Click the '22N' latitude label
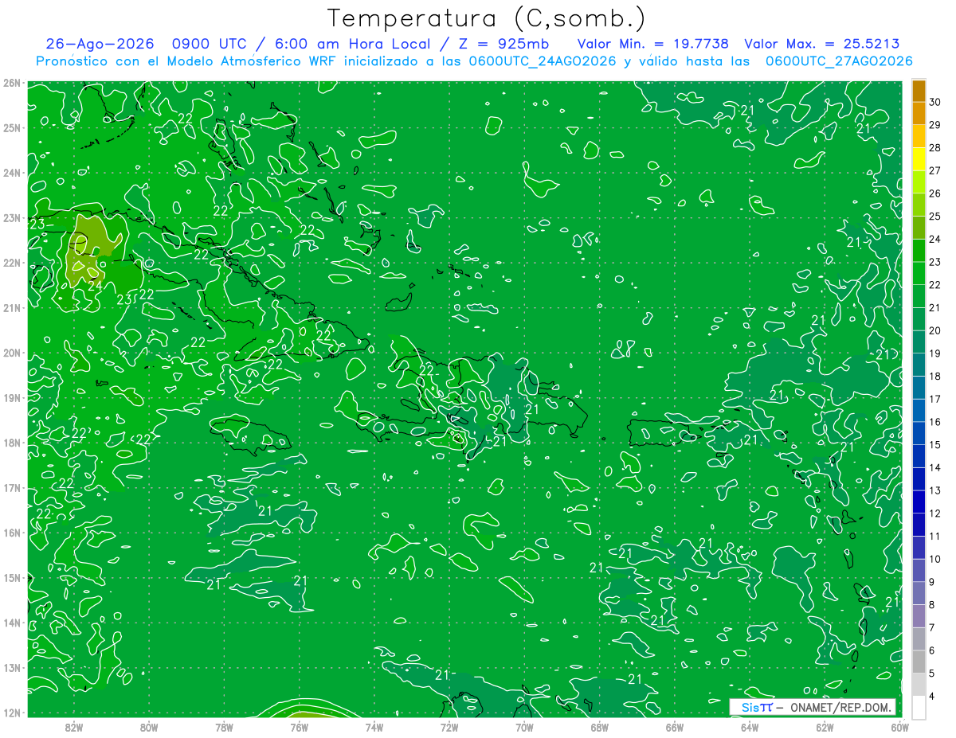 coord(11,263)
